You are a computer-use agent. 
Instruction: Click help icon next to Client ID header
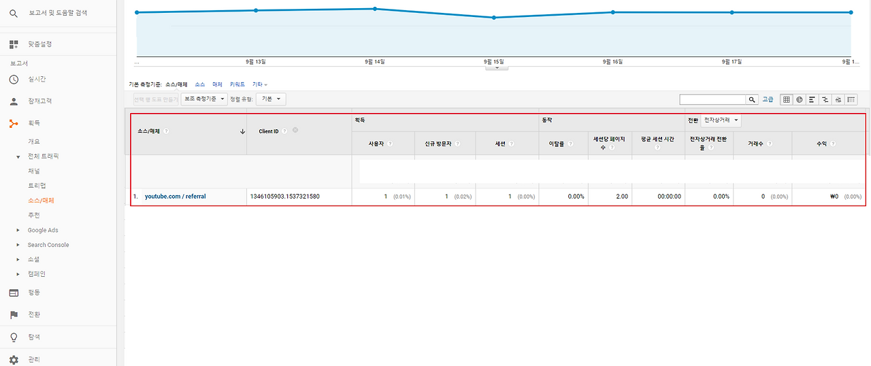coord(284,131)
